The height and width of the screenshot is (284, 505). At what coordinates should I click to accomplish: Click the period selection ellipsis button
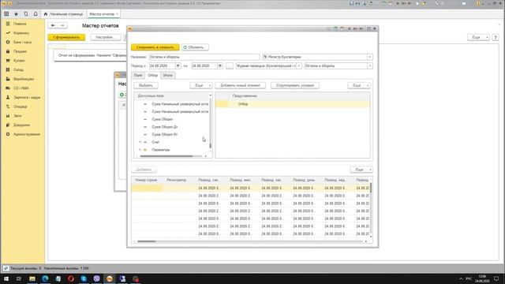pyautogui.click(x=230, y=65)
